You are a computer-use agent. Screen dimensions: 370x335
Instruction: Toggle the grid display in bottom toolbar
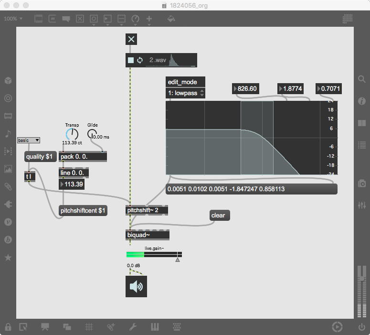pos(89,327)
